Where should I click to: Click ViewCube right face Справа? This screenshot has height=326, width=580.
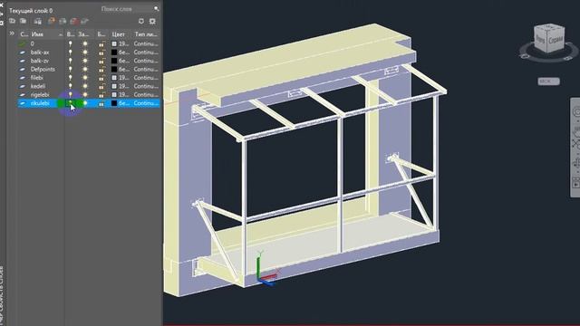tap(556, 39)
